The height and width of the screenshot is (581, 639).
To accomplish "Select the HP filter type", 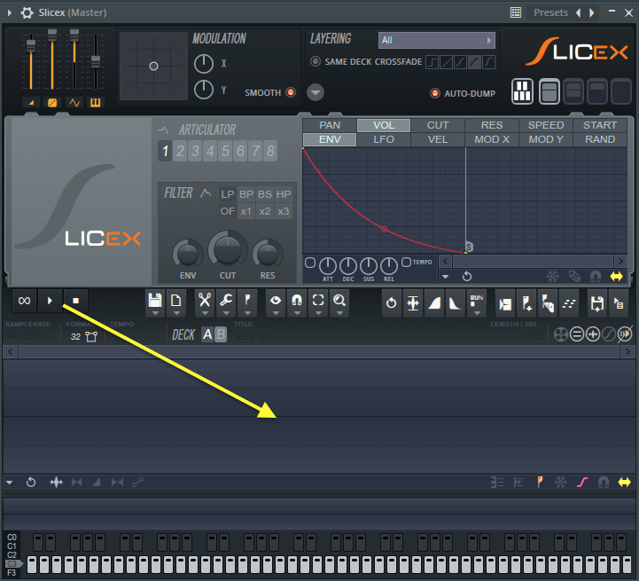I will tap(284, 194).
